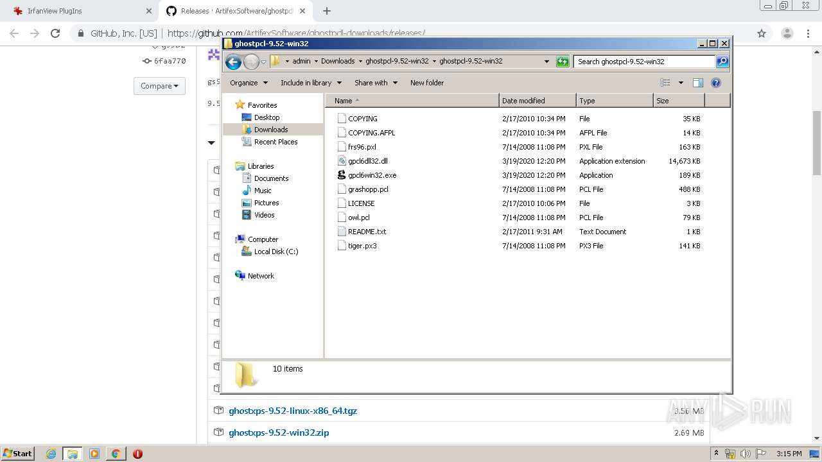Toggle the preview pane icon
Screen dimensions: 822x462
pyautogui.click(x=698, y=83)
